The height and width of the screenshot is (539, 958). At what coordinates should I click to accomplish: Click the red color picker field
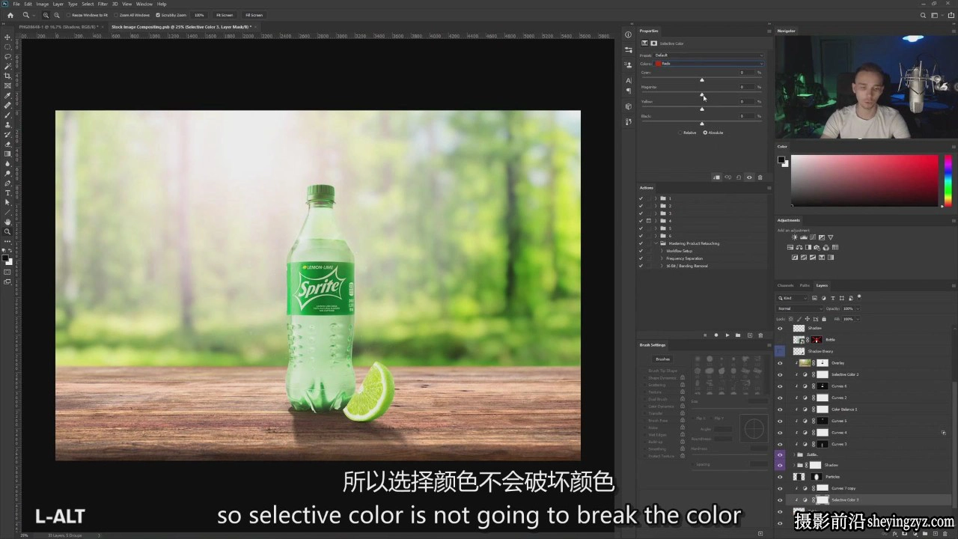[x=864, y=180]
